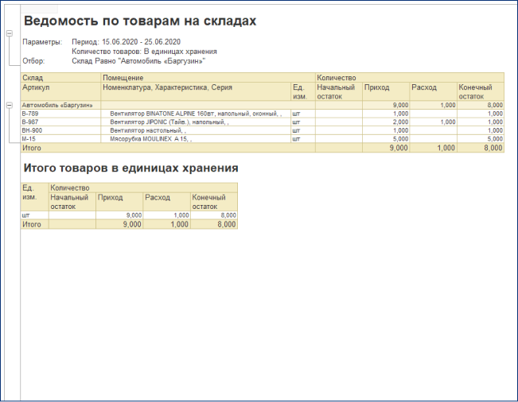The image size is (518, 402).
Task: Select article cell M-15
Action: 60,139
